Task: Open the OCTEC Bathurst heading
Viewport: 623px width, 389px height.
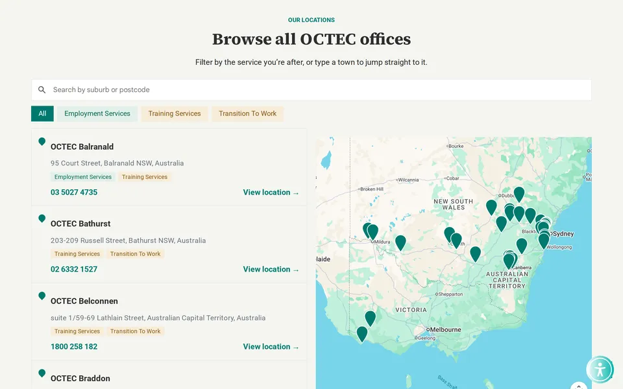Action: (80, 224)
